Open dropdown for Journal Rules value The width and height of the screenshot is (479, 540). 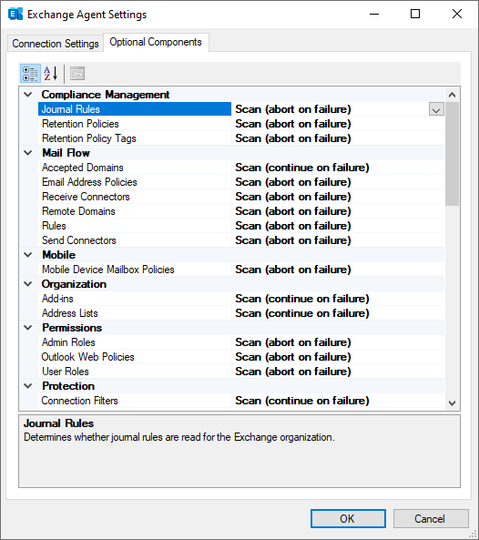click(x=436, y=109)
